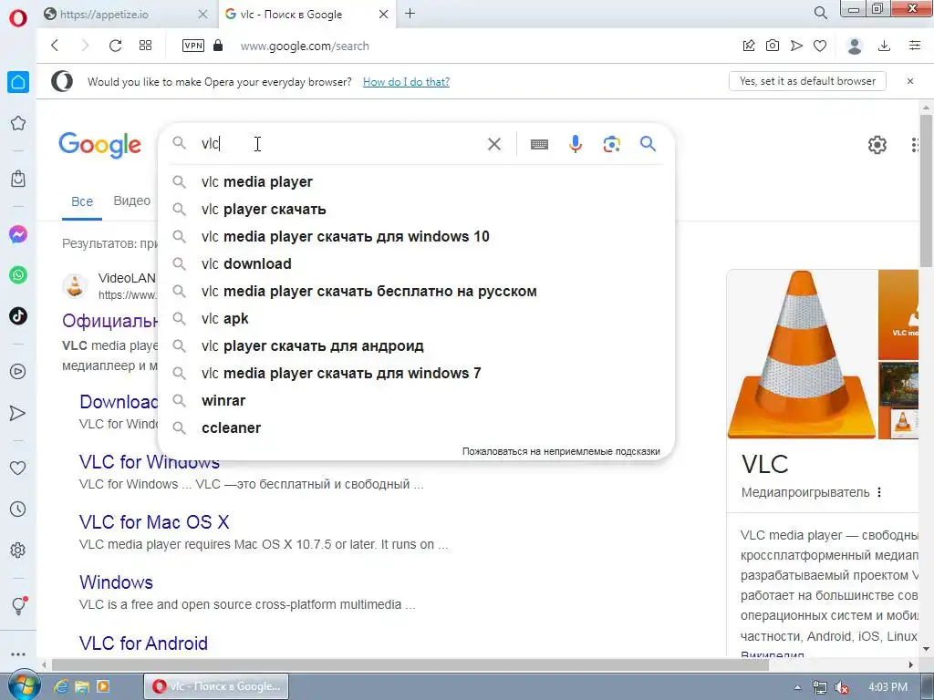
Task: Select the 'Все' results tab
Action: point(82,201)
